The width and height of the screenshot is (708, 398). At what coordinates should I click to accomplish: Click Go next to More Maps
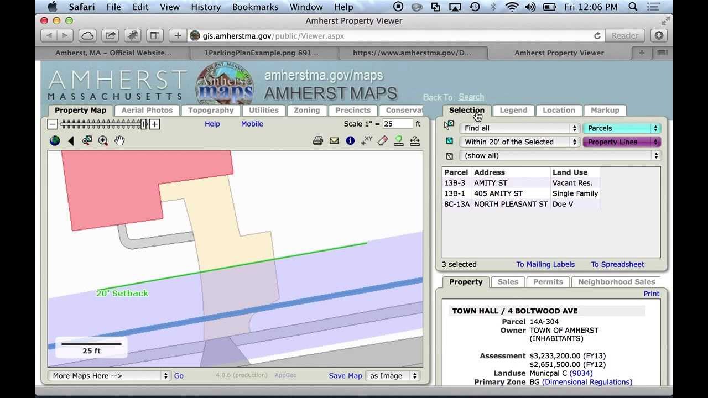(x=179, y=376)
